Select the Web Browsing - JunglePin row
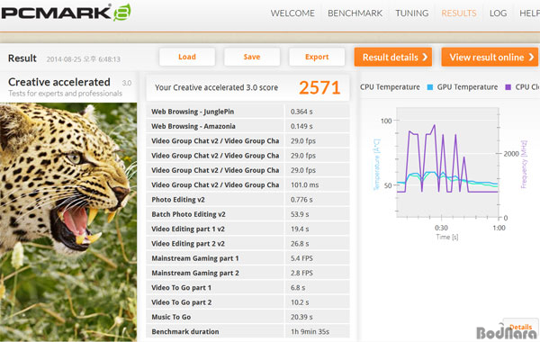Screen dimensions: 540x342 (x=247, y=112)
